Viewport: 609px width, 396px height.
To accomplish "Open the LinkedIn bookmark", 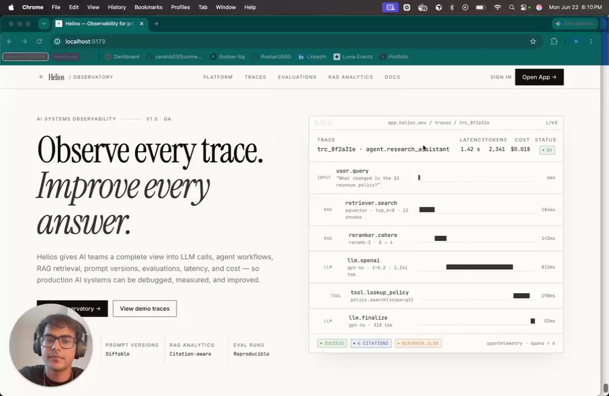I will (313, 57).
